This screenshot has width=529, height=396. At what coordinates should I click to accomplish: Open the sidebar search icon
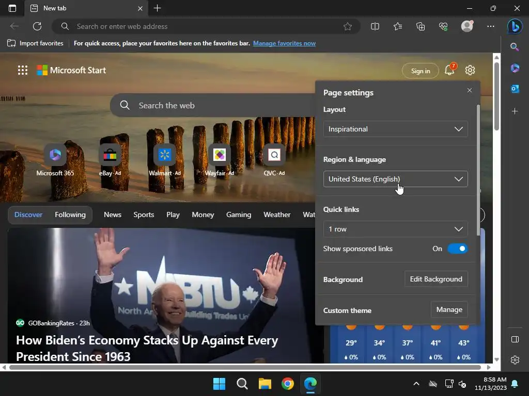click(x=515, y=47)
